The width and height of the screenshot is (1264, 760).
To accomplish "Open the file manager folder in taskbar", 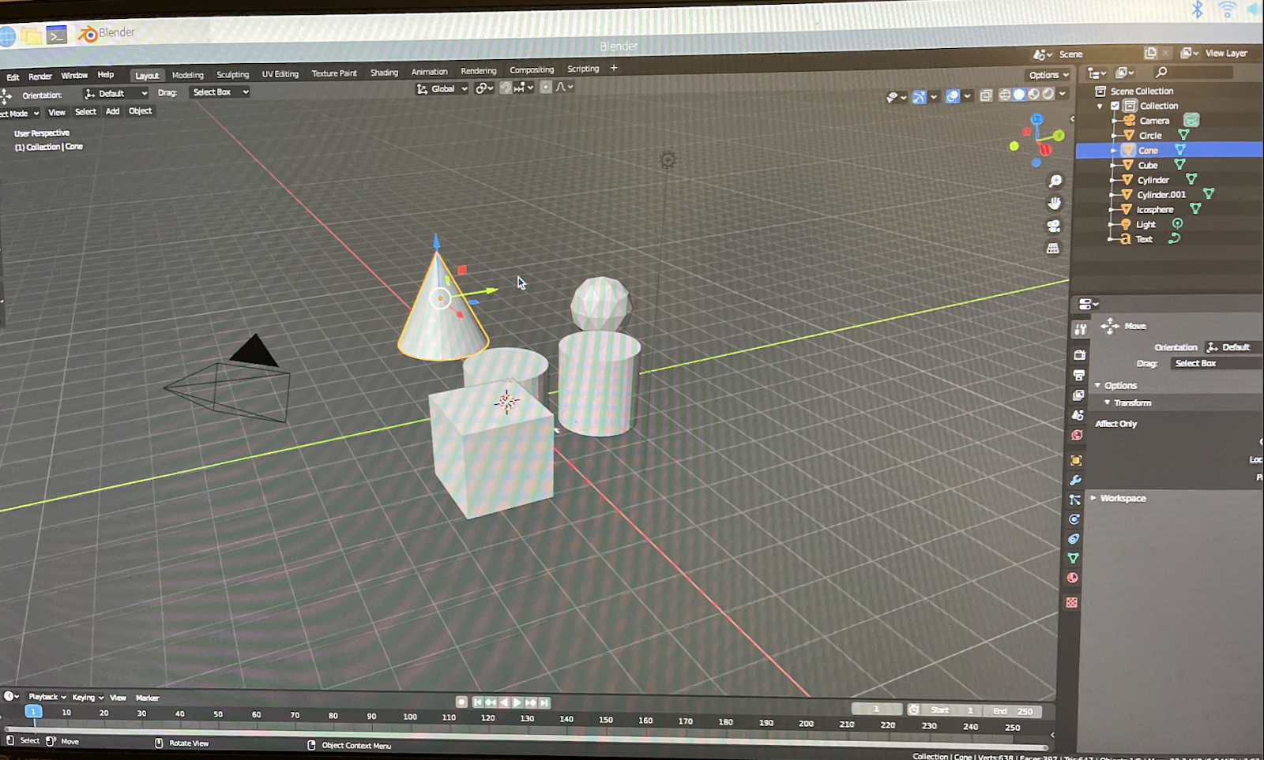I will tap(32, 36).
